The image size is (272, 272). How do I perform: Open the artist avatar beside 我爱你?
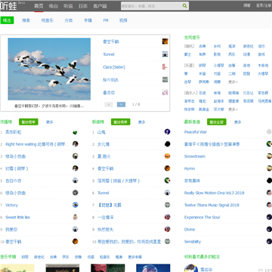click(x=75, y=229)
